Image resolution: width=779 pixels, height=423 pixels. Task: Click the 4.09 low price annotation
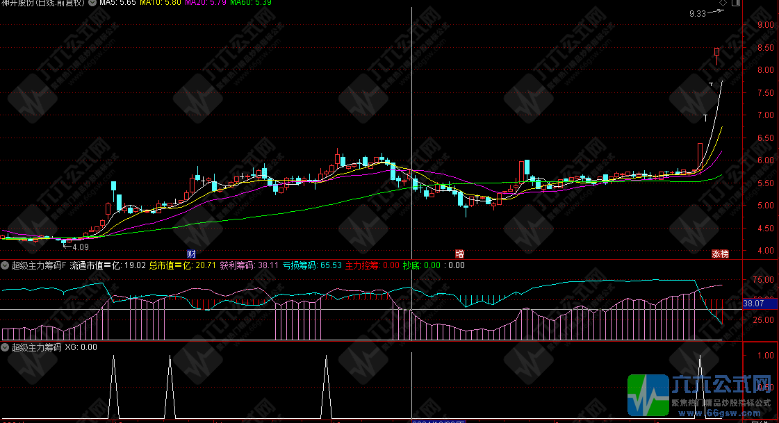point(81,246)
